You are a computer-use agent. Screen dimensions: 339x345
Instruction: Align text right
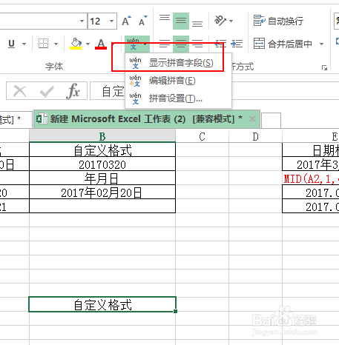point(197,44)
